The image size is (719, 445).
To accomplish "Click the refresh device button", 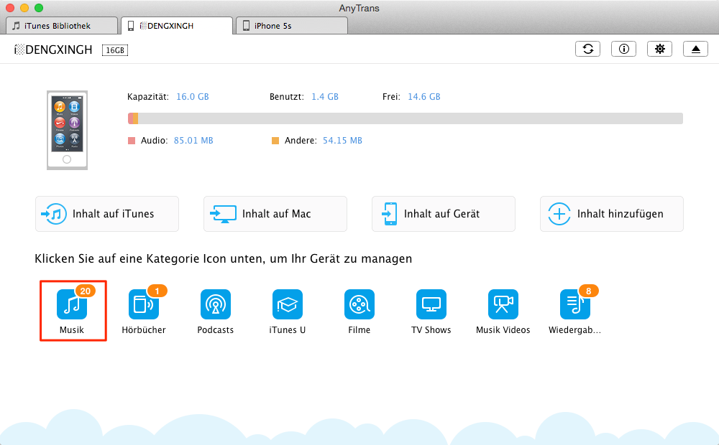I will [x=588, y=49].
